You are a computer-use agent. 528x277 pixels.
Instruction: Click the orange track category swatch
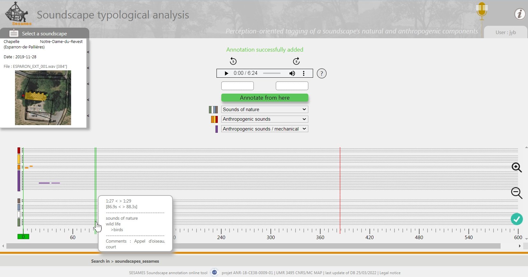(19, 167)
